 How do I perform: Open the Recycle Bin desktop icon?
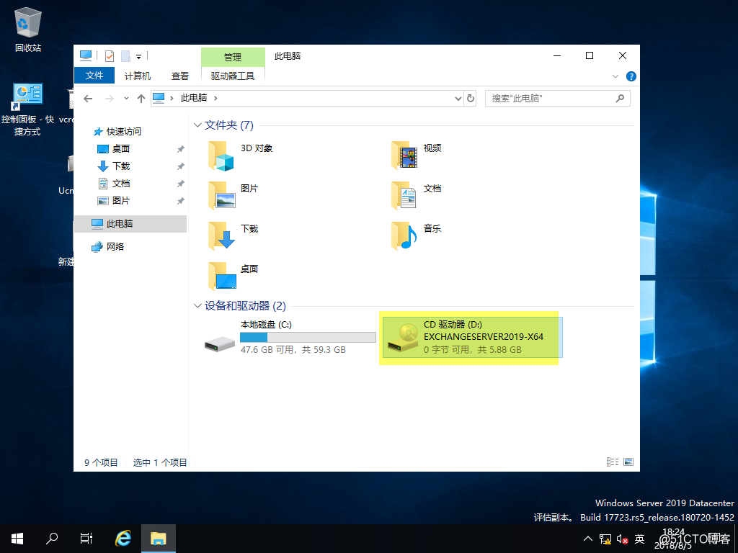coord(28,29)
